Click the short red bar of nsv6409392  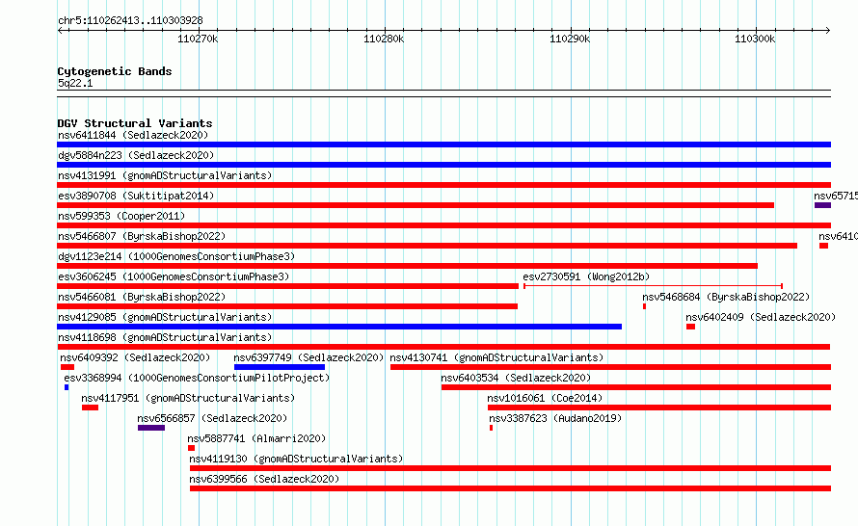(x=67, y=367)
